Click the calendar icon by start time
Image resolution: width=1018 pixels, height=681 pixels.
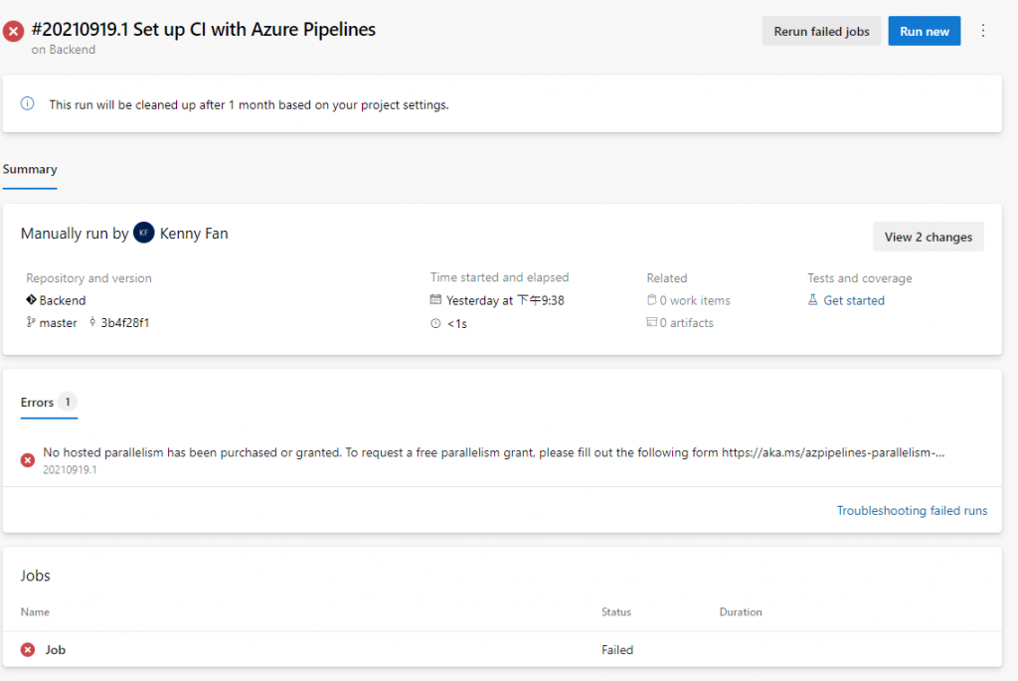tap(435, 300)
